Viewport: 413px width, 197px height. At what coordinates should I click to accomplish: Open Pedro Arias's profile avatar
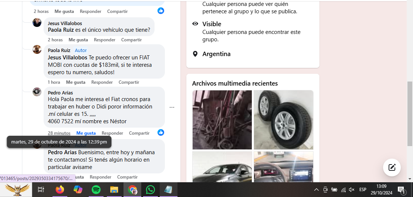[x=37, y=92]
